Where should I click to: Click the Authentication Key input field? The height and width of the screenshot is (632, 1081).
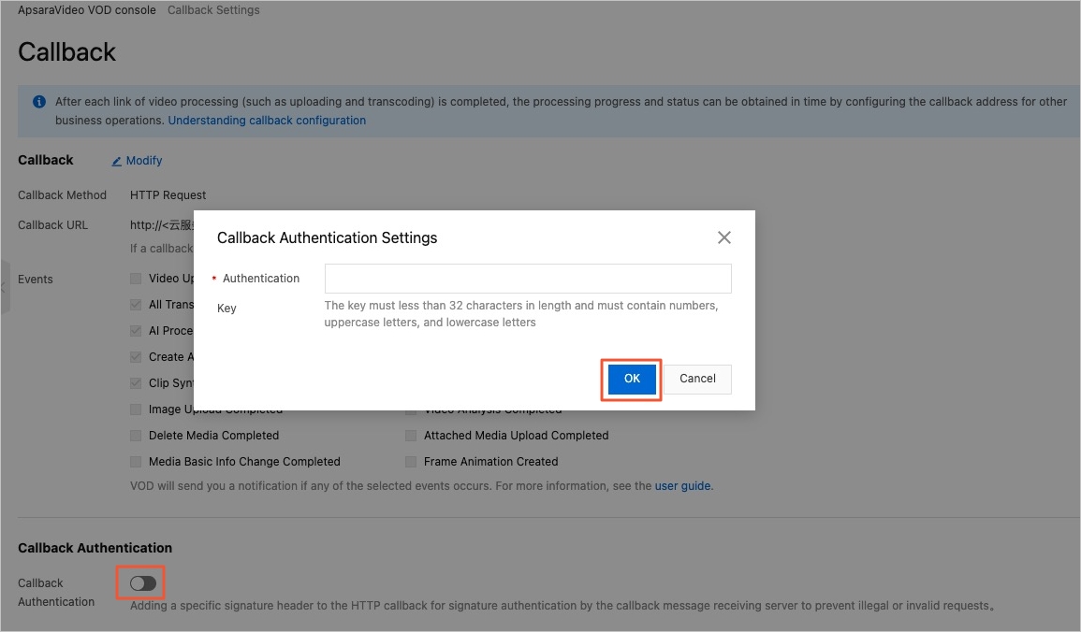tap(527, 278)
